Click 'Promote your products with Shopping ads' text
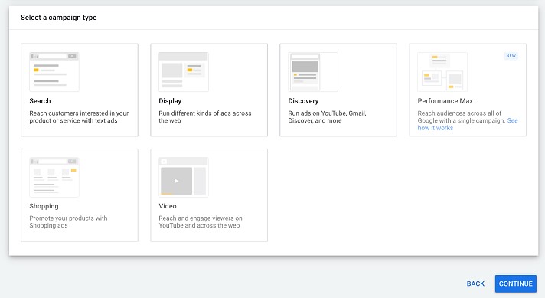545x298 pixels. click(x=68, y=222)
